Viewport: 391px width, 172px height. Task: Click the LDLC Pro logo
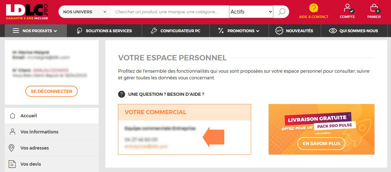[x=27, y=12]
